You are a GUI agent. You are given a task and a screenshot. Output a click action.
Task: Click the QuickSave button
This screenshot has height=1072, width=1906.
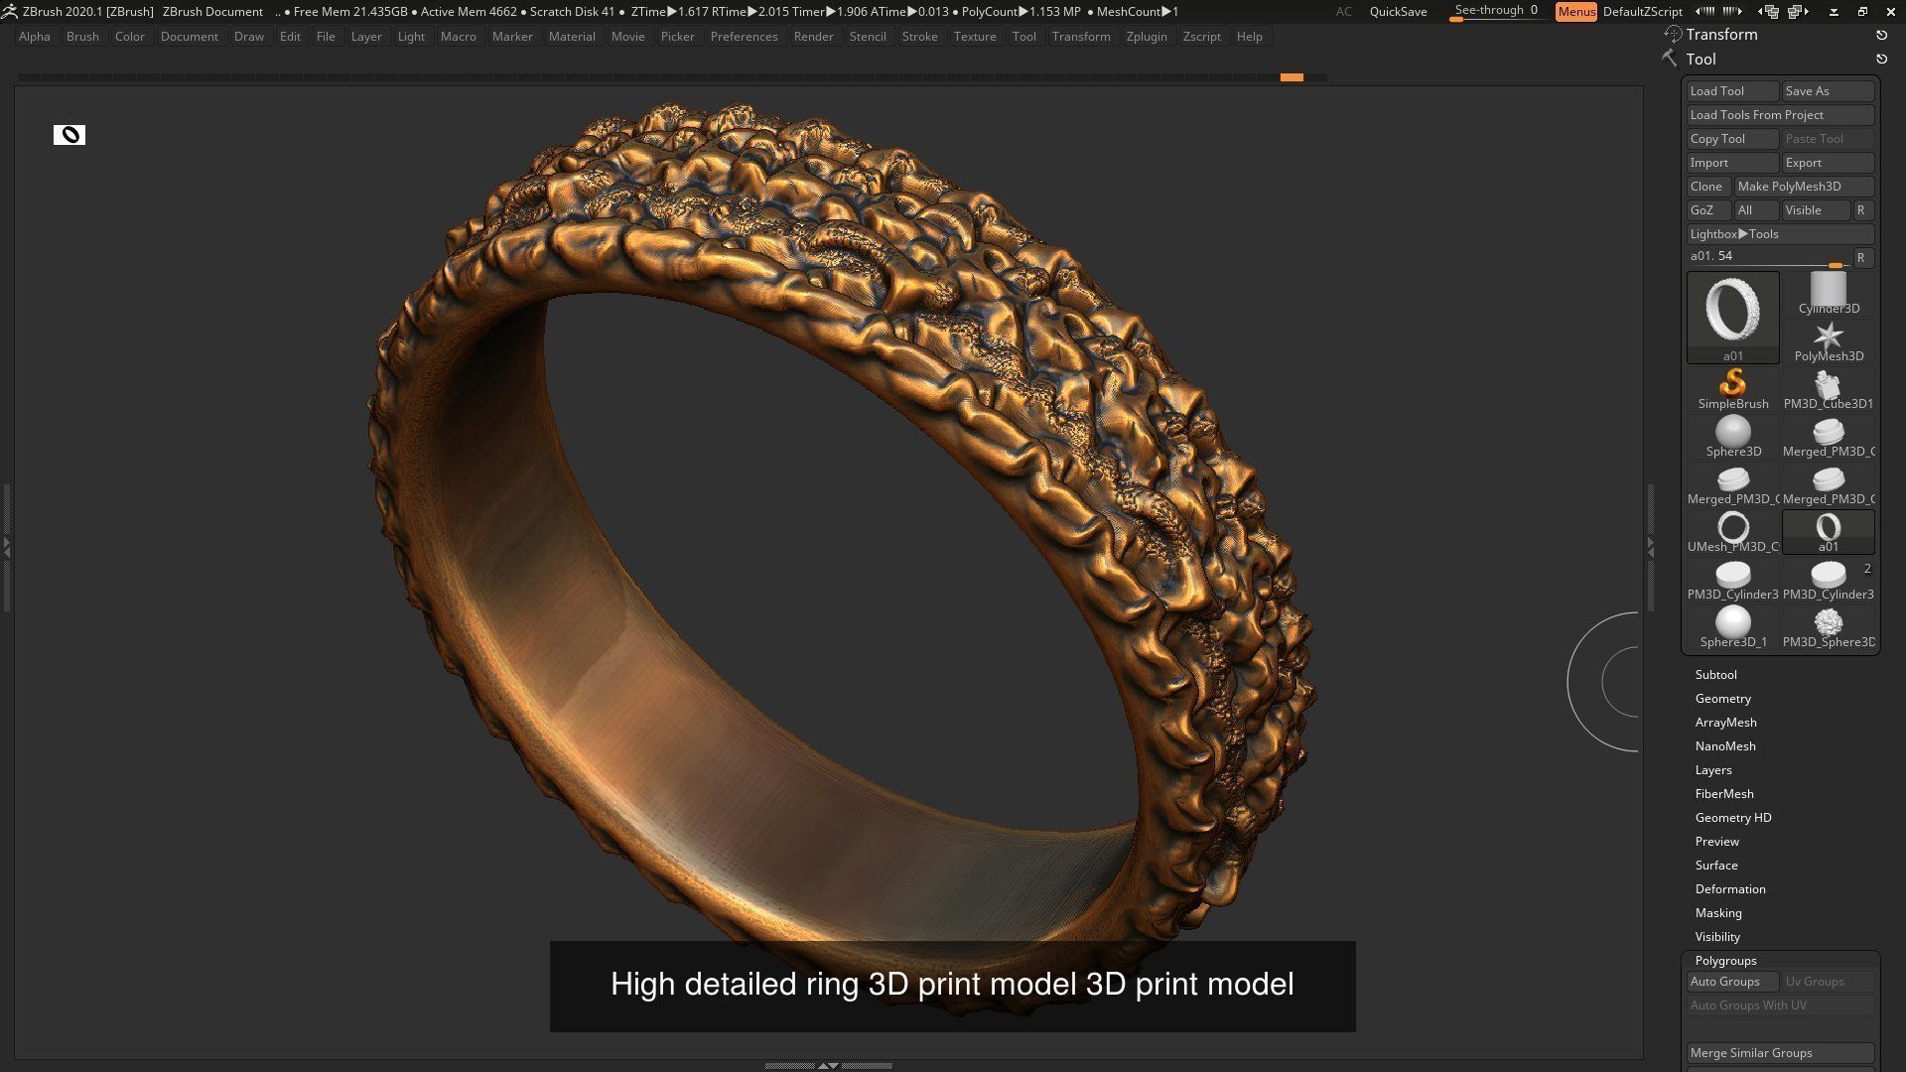click(1398, 12)
